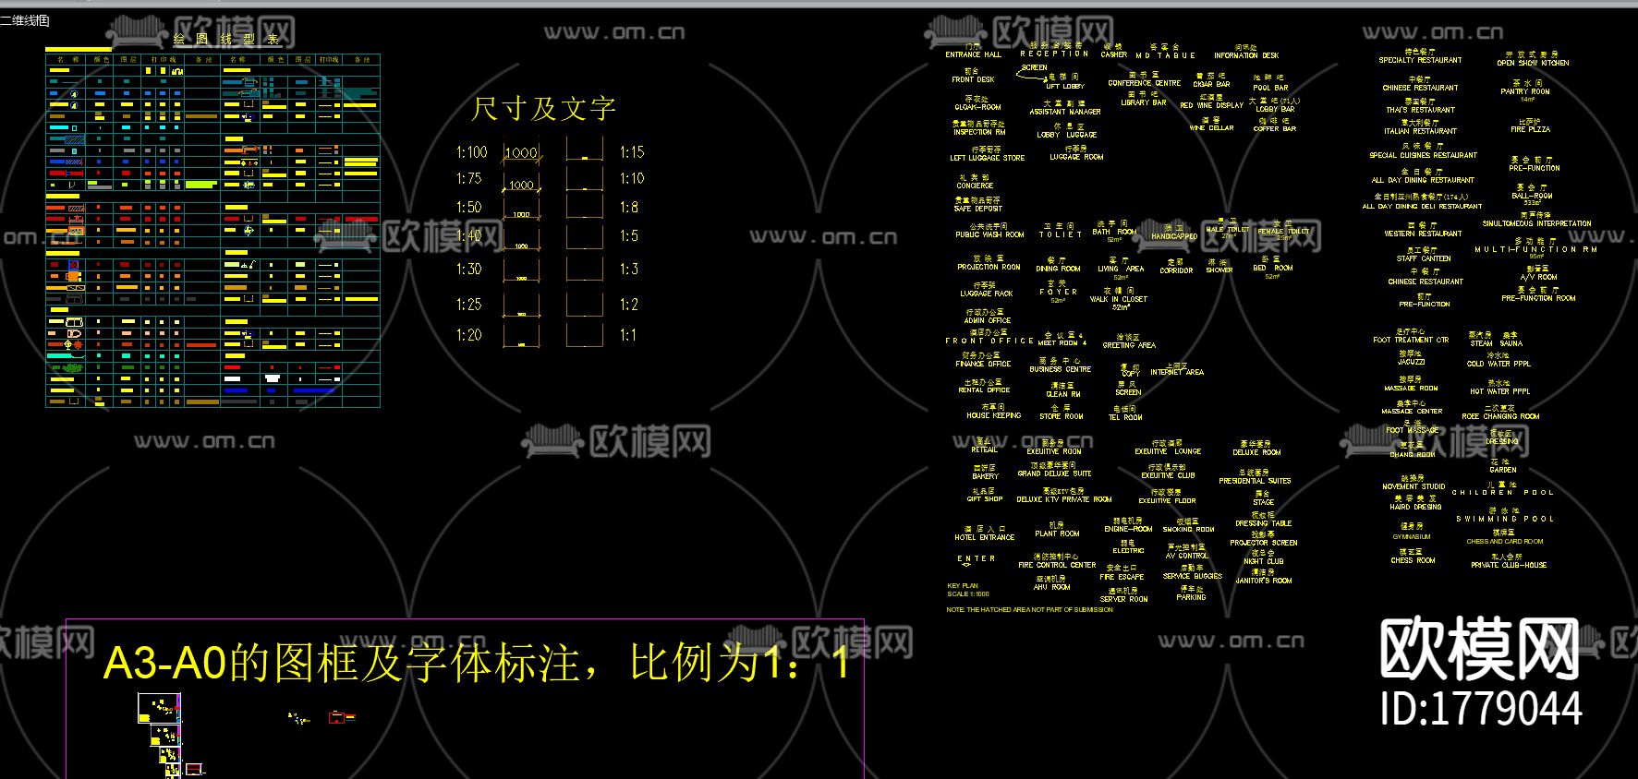Click the POOL BAR label
This screenshot has width=1638, height=779.
pos(1270,88)
